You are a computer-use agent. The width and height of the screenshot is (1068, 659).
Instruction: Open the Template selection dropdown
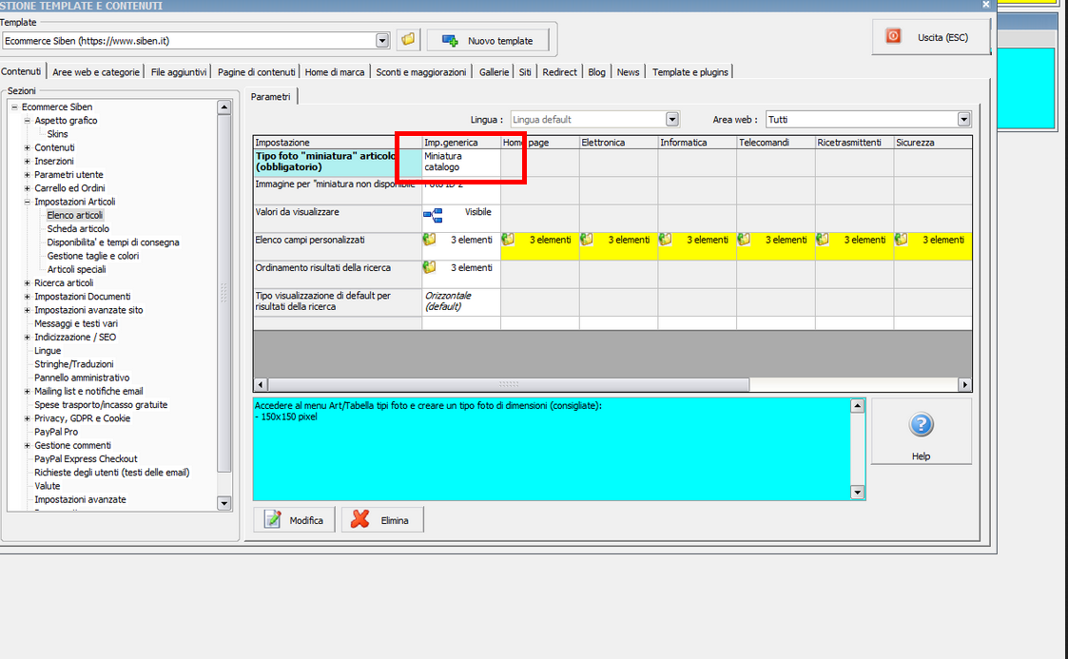click(x=382, y=41)
